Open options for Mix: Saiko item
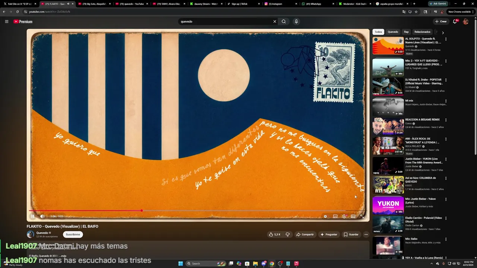 [446, 239]
